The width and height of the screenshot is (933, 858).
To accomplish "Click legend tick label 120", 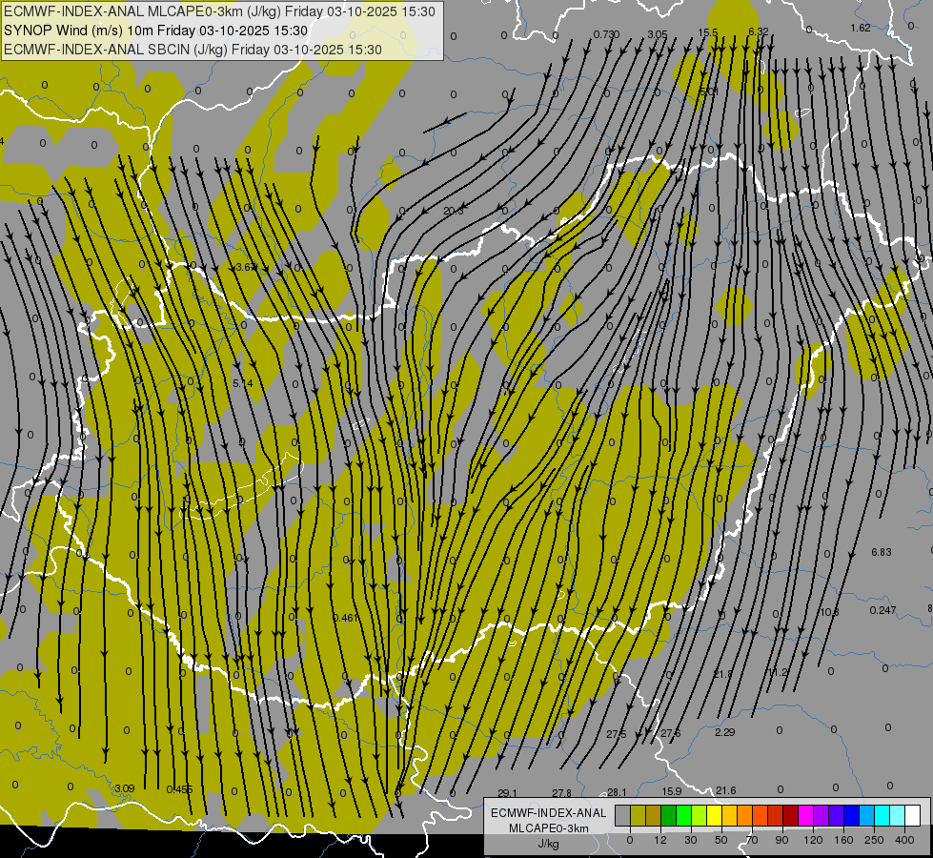I will click(x=814, y=840).
